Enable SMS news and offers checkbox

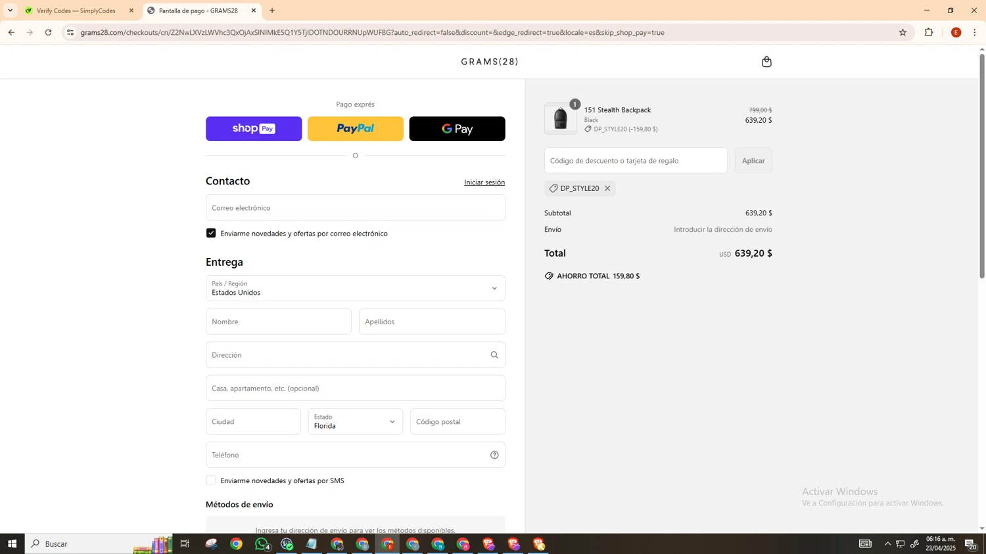211,480
